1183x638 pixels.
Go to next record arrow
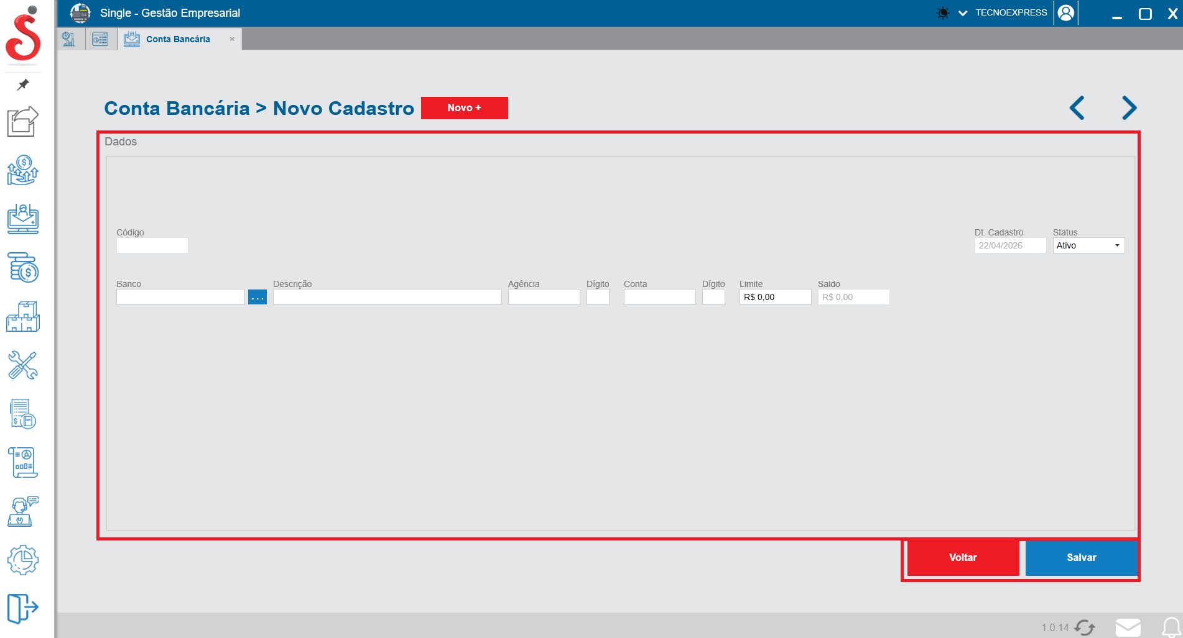[1129, 108]
